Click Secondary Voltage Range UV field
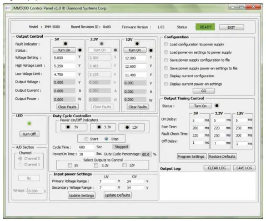The width and height of the screenshot is (266, 221). pyautogui.click(x=107, y=188)
